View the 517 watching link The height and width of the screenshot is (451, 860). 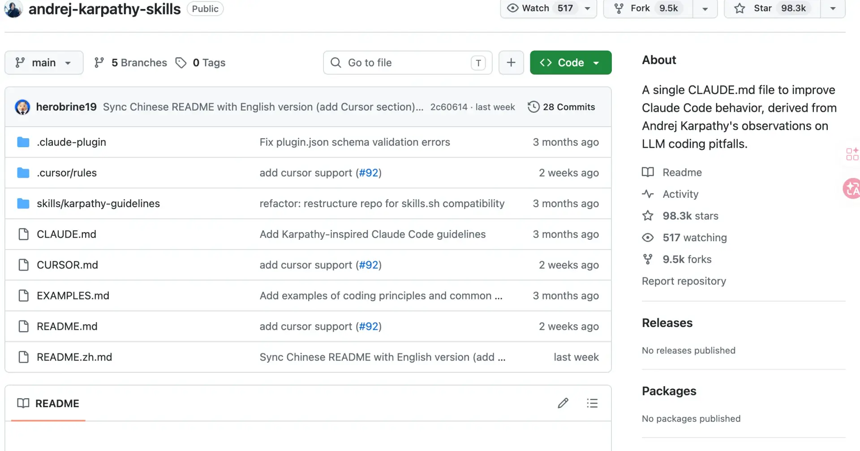click(x=684, y=238)
